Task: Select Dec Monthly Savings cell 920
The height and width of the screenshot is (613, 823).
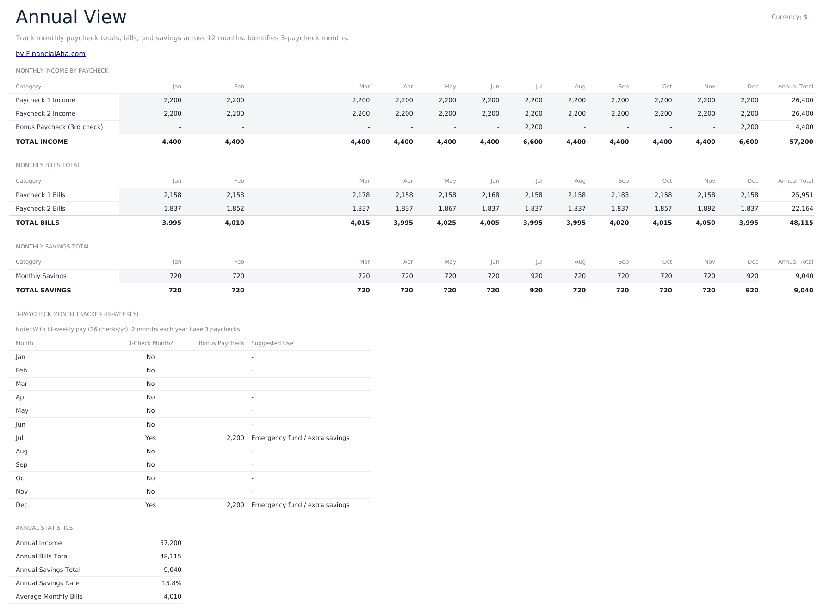Action: pyautogui.click(x=753, y=276)
